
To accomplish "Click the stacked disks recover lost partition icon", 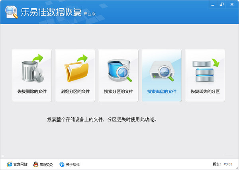I will [206, 70].
